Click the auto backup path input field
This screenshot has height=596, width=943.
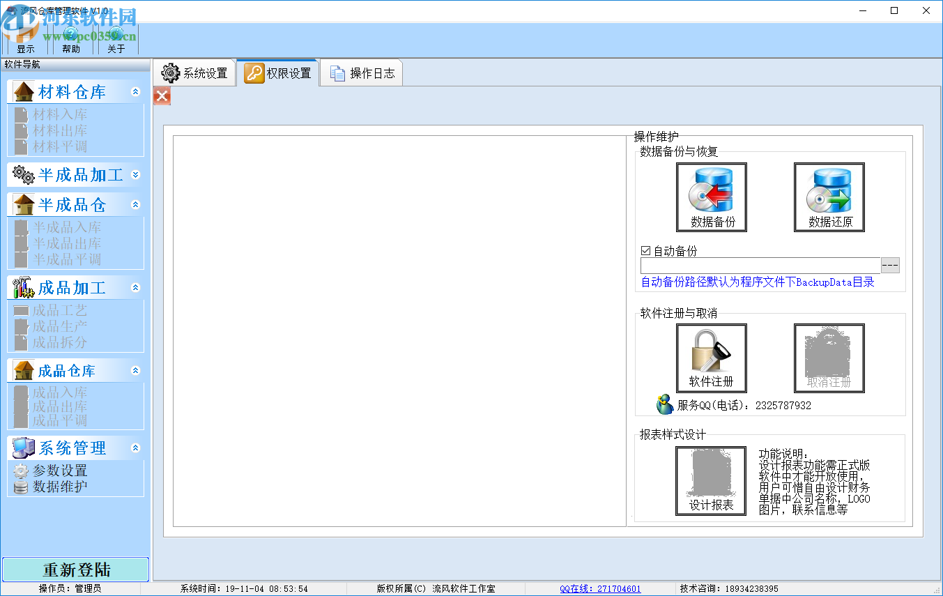(x=760, y=265)
